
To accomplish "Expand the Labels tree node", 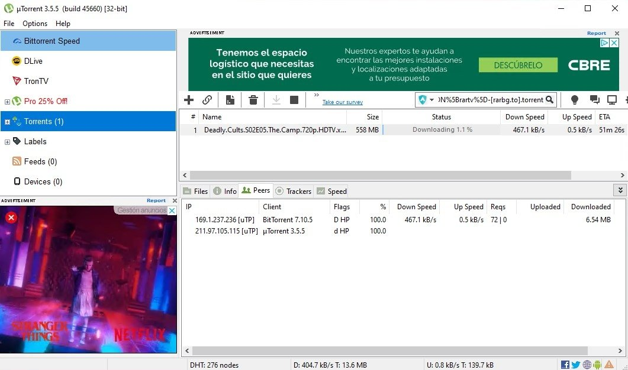I will click(x=7, y=142).
